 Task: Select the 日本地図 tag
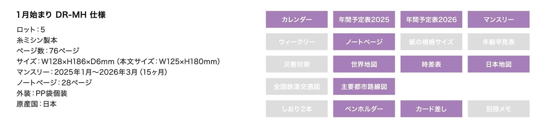pyautogui.click(x=498, y=64)
